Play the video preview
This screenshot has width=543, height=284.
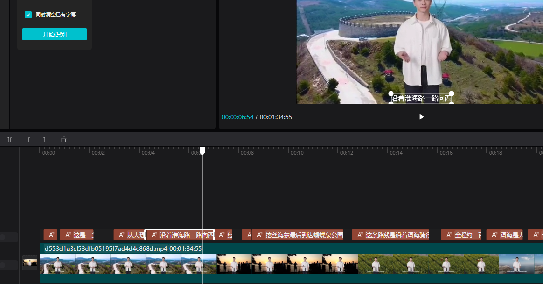click(421, 117)
